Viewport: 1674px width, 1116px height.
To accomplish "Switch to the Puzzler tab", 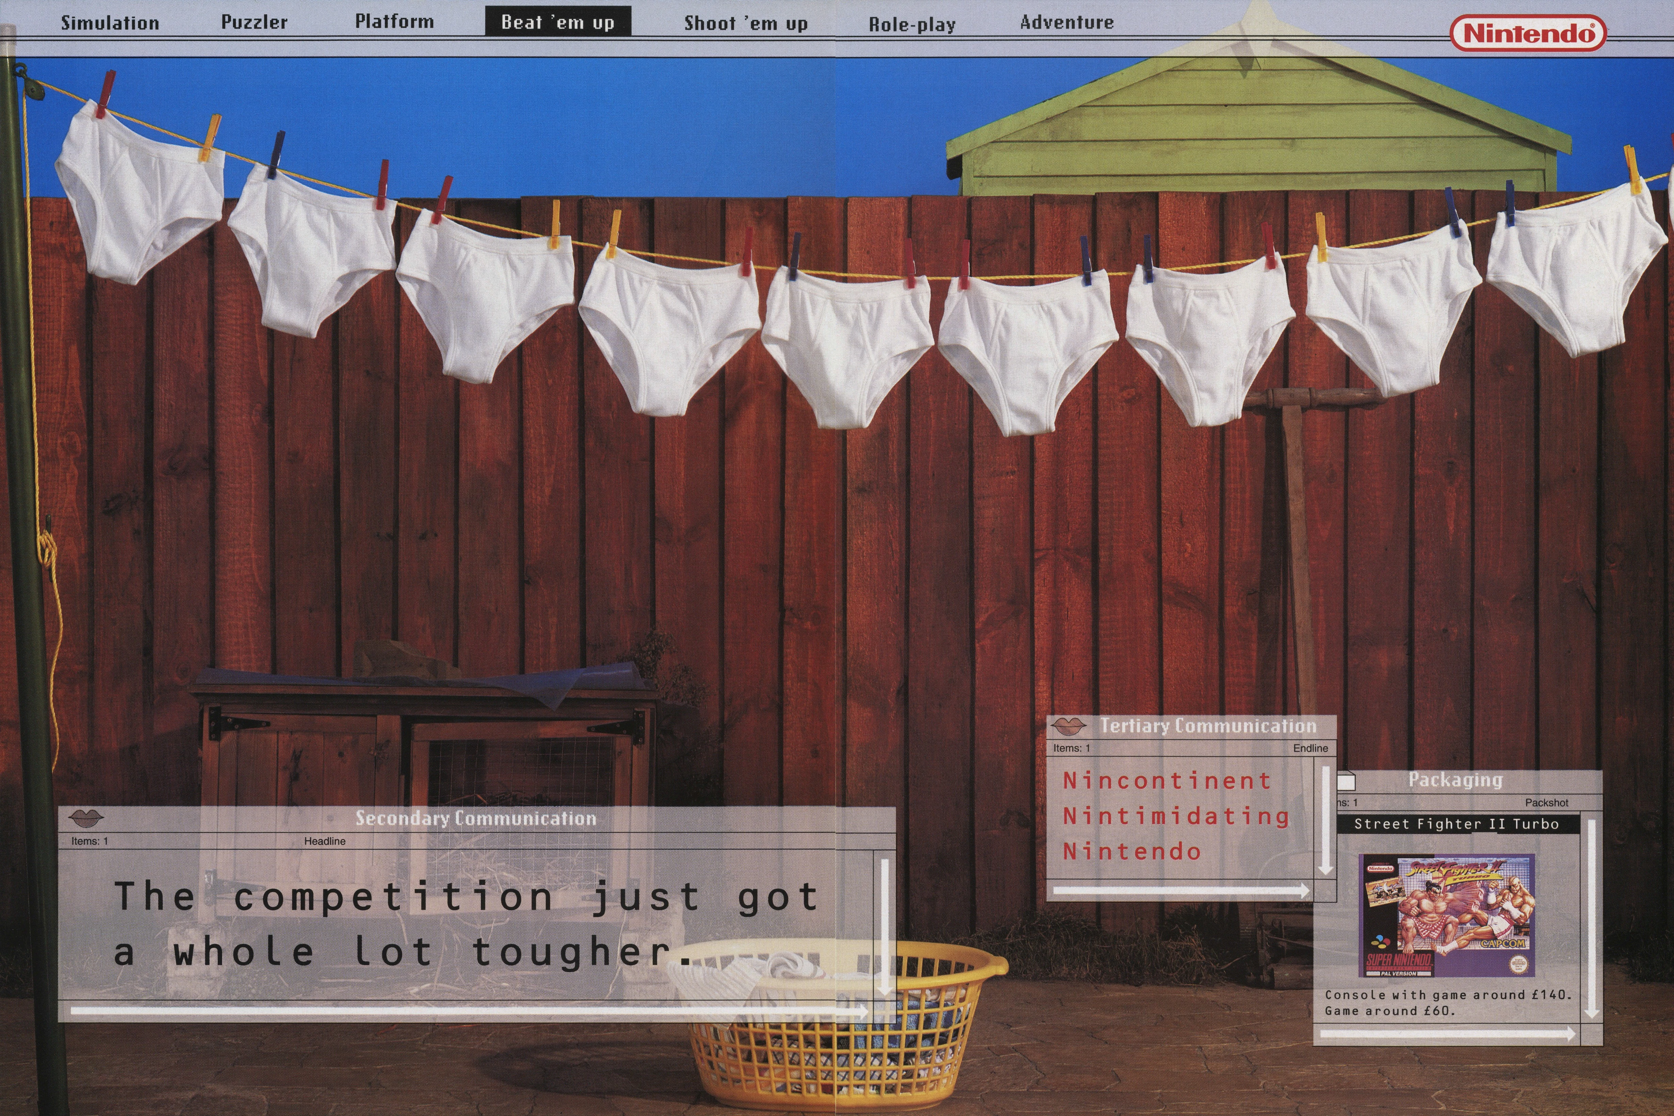I will (254, 22).
